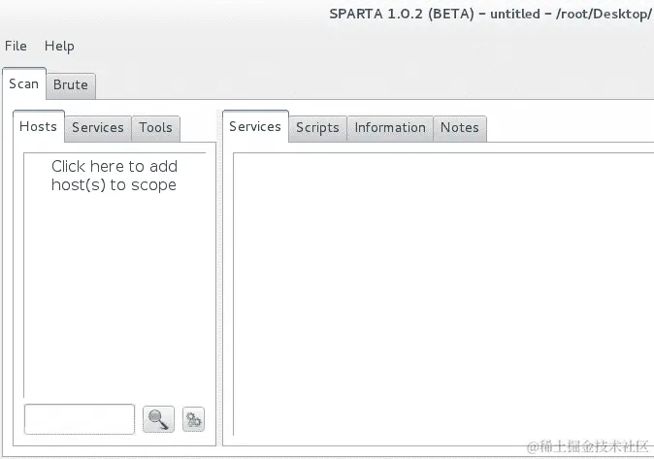
Task: Switch to the Scripts tab
Action: point(317,128)
